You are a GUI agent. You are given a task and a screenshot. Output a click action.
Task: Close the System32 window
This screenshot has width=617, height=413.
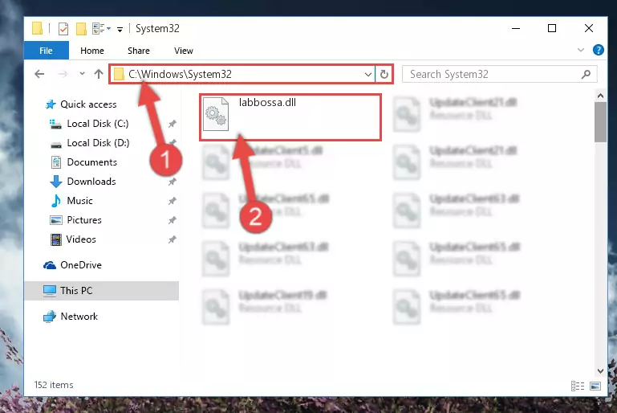(589, 28)
